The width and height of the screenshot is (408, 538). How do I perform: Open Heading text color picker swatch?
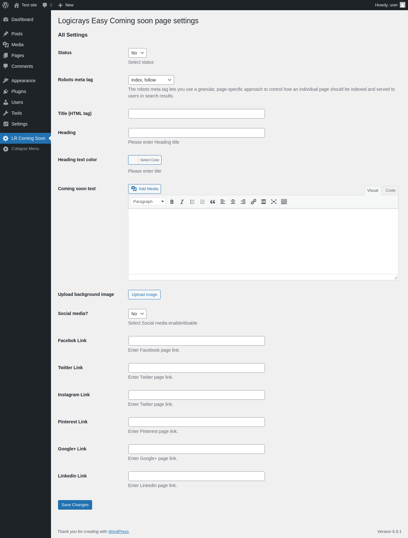(134, 160)
